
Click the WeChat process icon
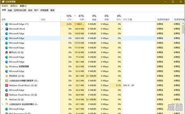pyautogui.click(x=7, y=99)
